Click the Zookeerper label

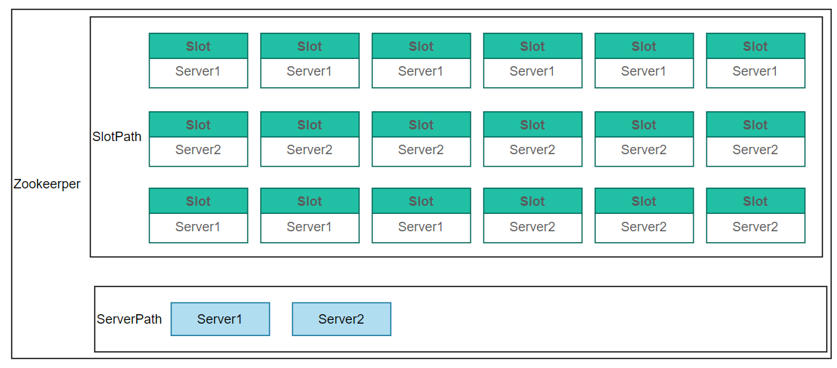tap(47, 184)
